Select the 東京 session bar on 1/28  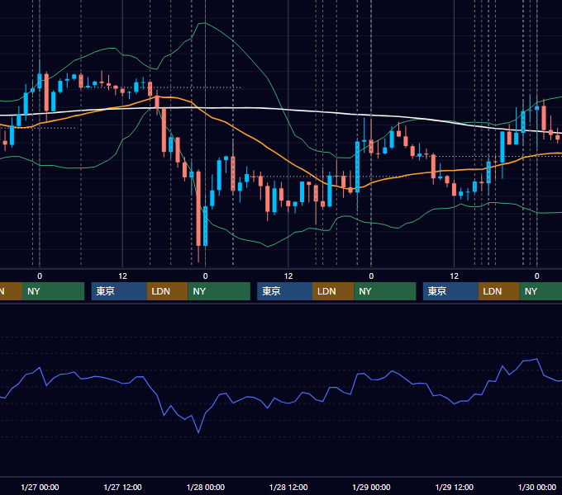pos(284,291)
